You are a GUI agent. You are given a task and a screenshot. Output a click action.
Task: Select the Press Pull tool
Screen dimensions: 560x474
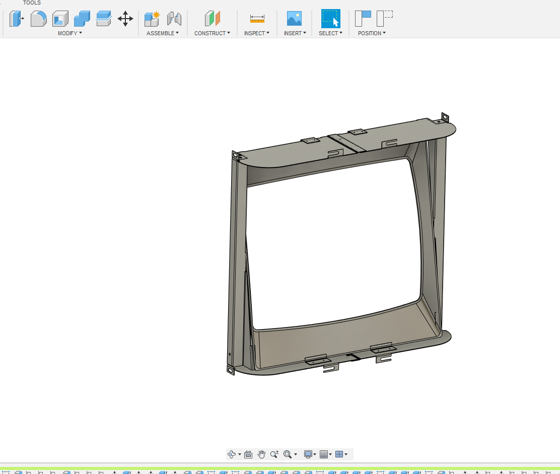pyautogui.click(x=16, y=19)
